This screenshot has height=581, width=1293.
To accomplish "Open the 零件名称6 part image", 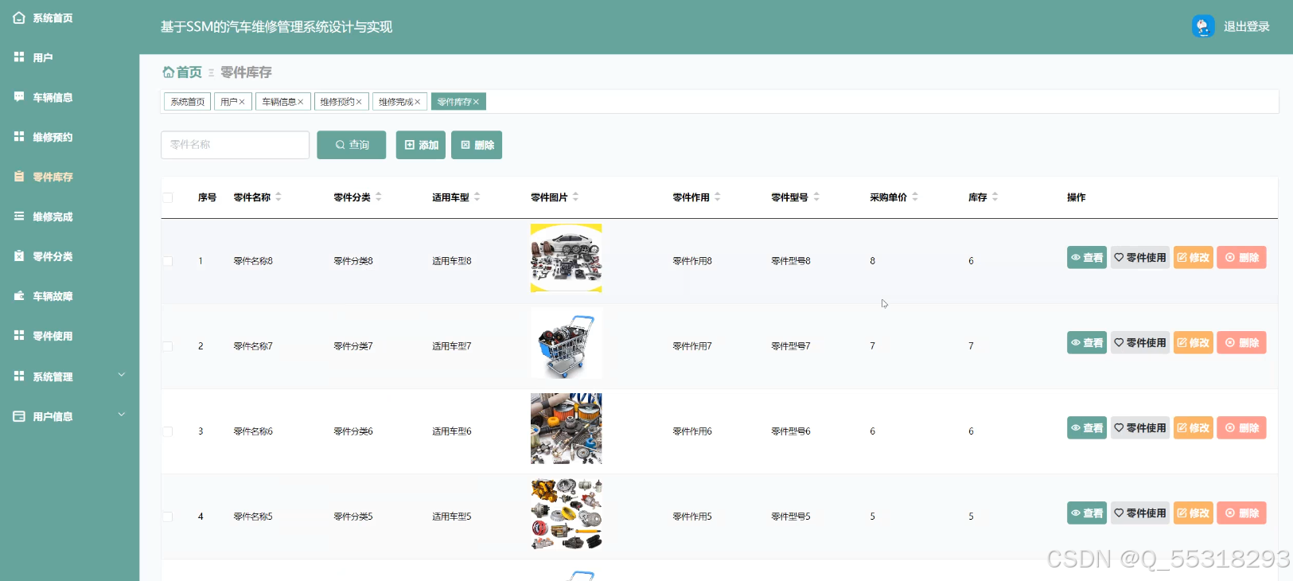I will pos(567,428).
